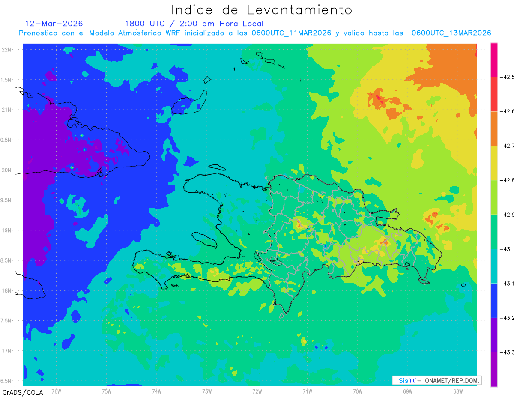Click the '74W' longitude label
The image size is (514, 397).
click(x=156, y=391)
